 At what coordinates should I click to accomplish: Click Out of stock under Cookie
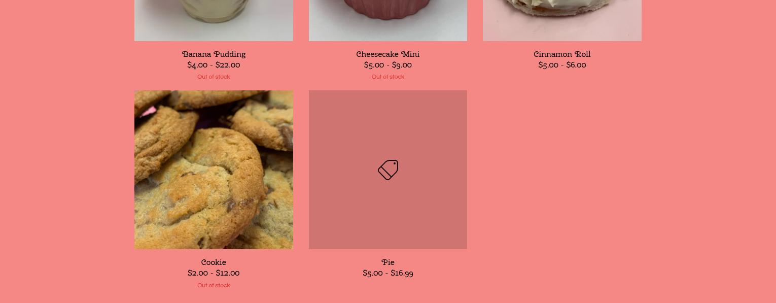coord(214,285)
